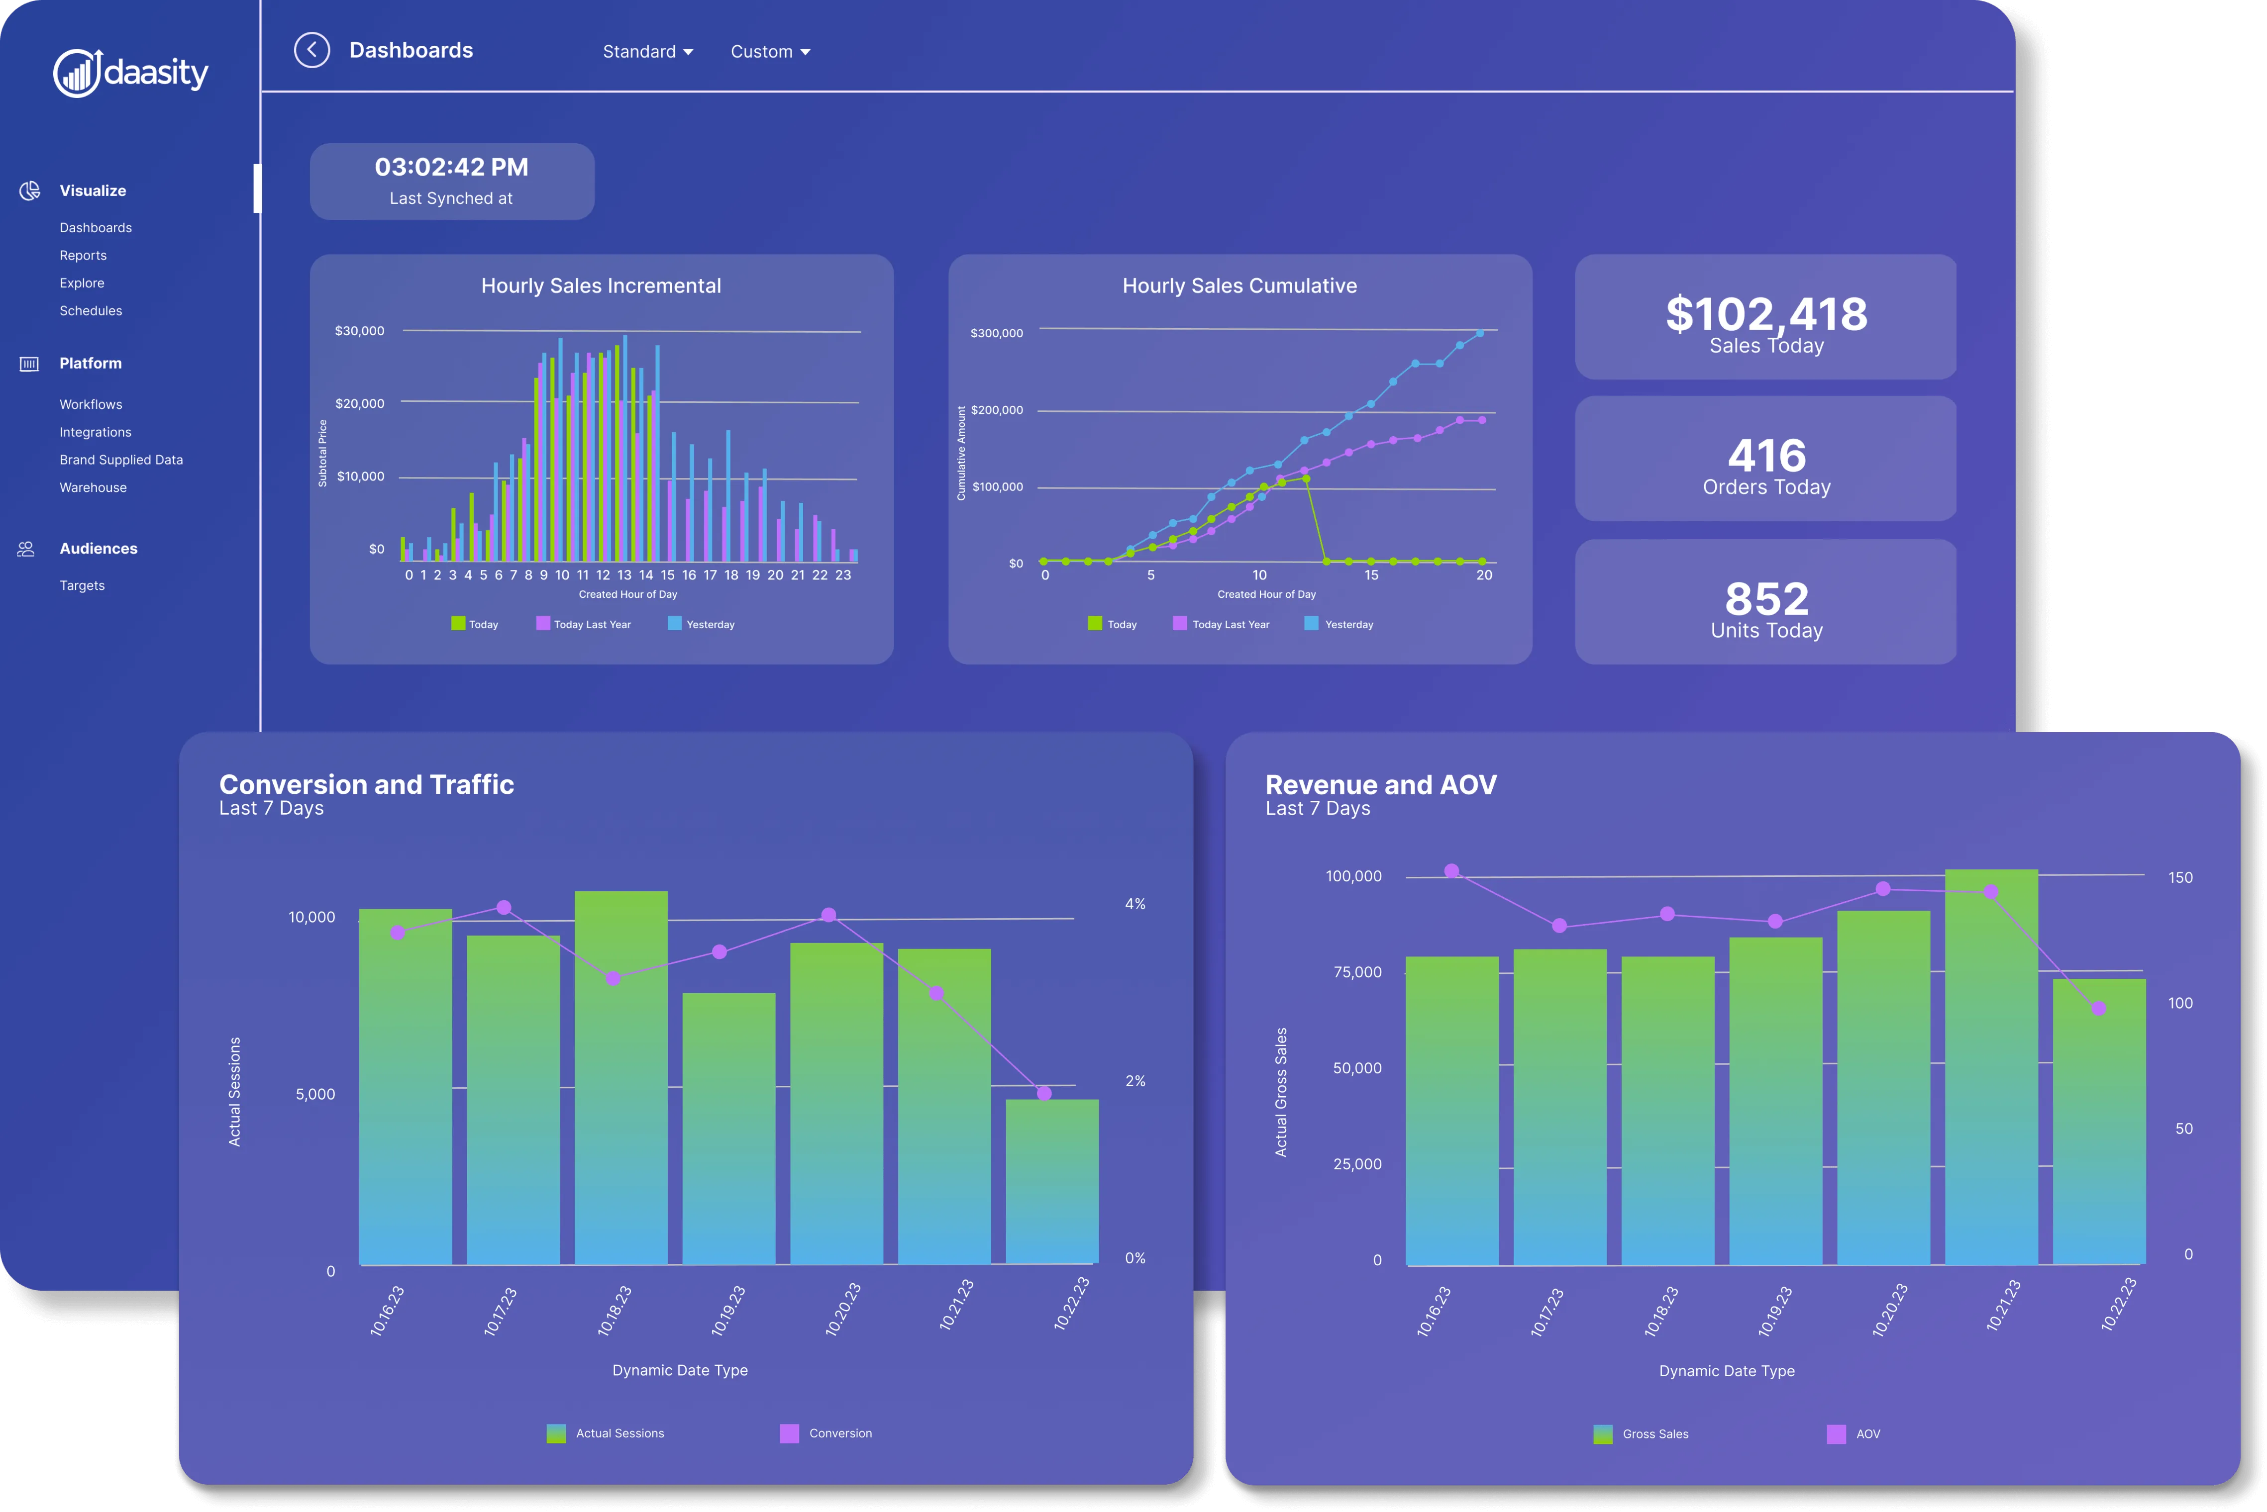Open the Custom dropdown

(x=769, y=51)
